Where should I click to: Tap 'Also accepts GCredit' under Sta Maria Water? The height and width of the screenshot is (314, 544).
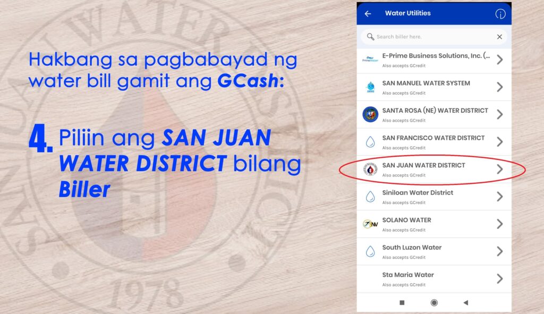coord(404,285)
